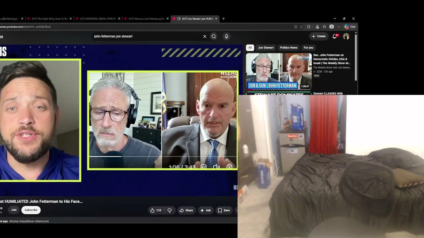Click the #trump hashtag
This screenshot has width=424, height=238.
14,221
